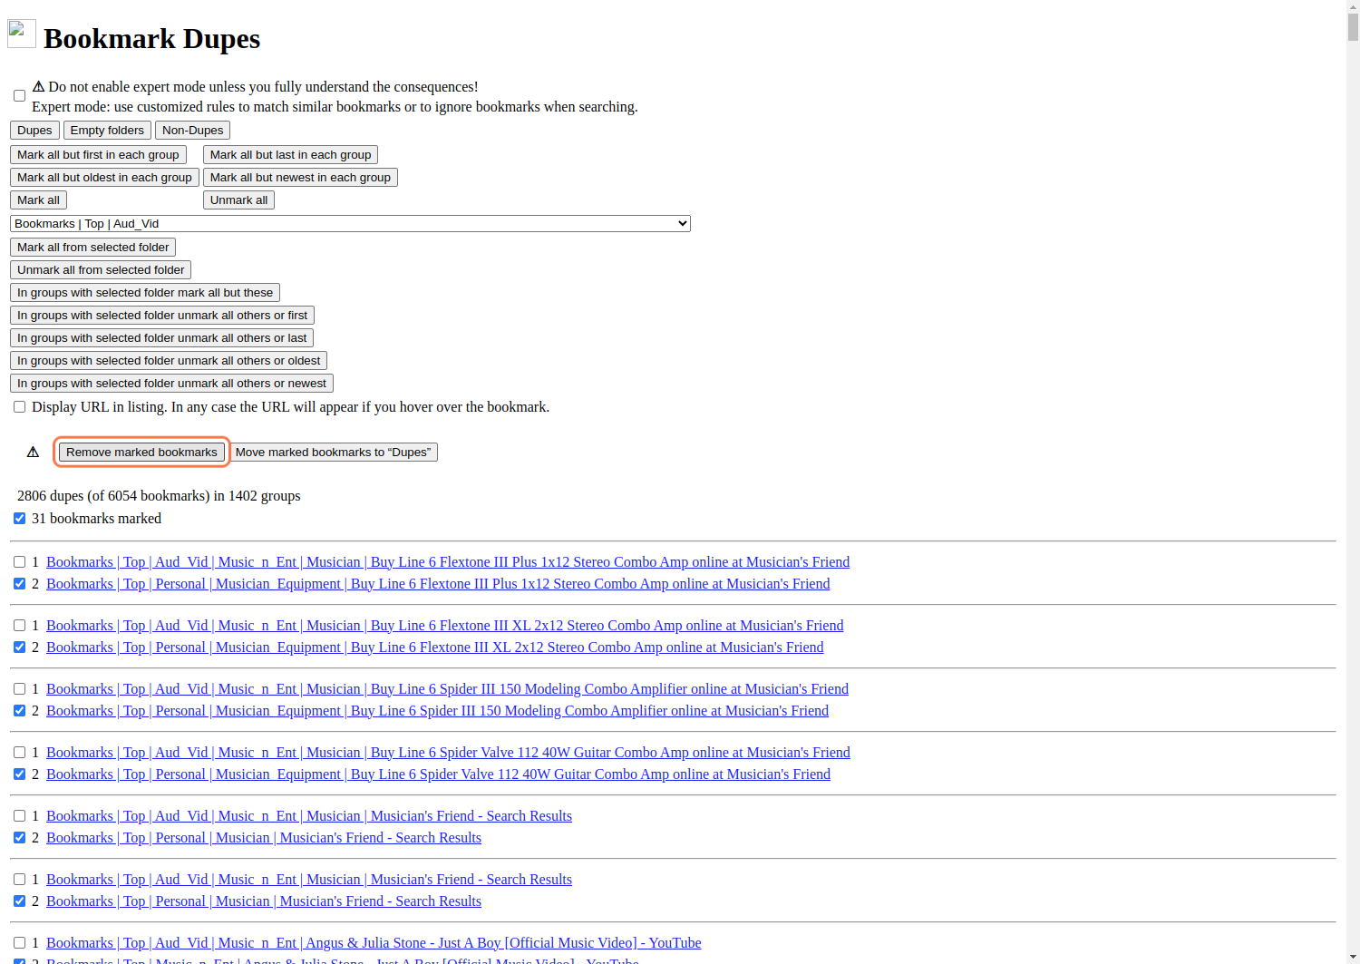
Task: Uncheck Personal Flextone III XL 2x12 entry checkbox
Action: 19,648
